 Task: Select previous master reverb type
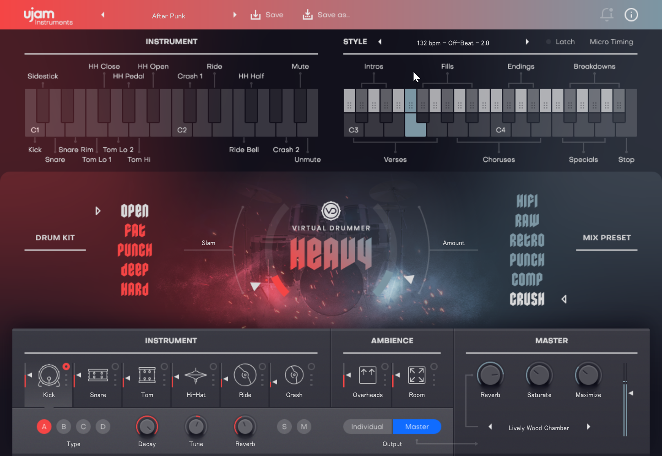coord(490,427)
